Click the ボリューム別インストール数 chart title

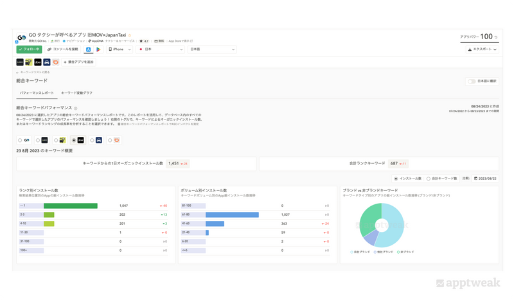(x=204, y=191)
